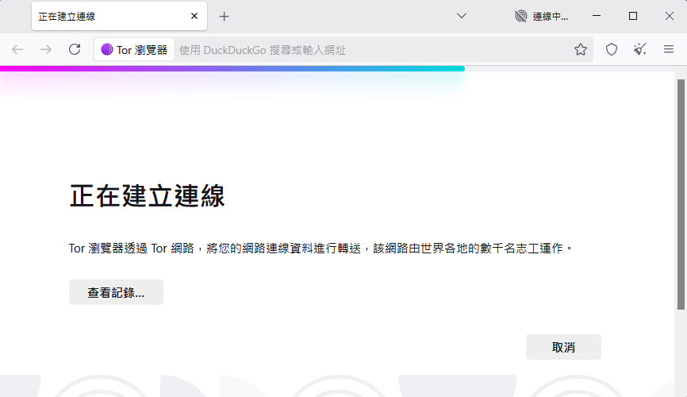Select the 正在建立連線 tab

click(x=119, y=16)
